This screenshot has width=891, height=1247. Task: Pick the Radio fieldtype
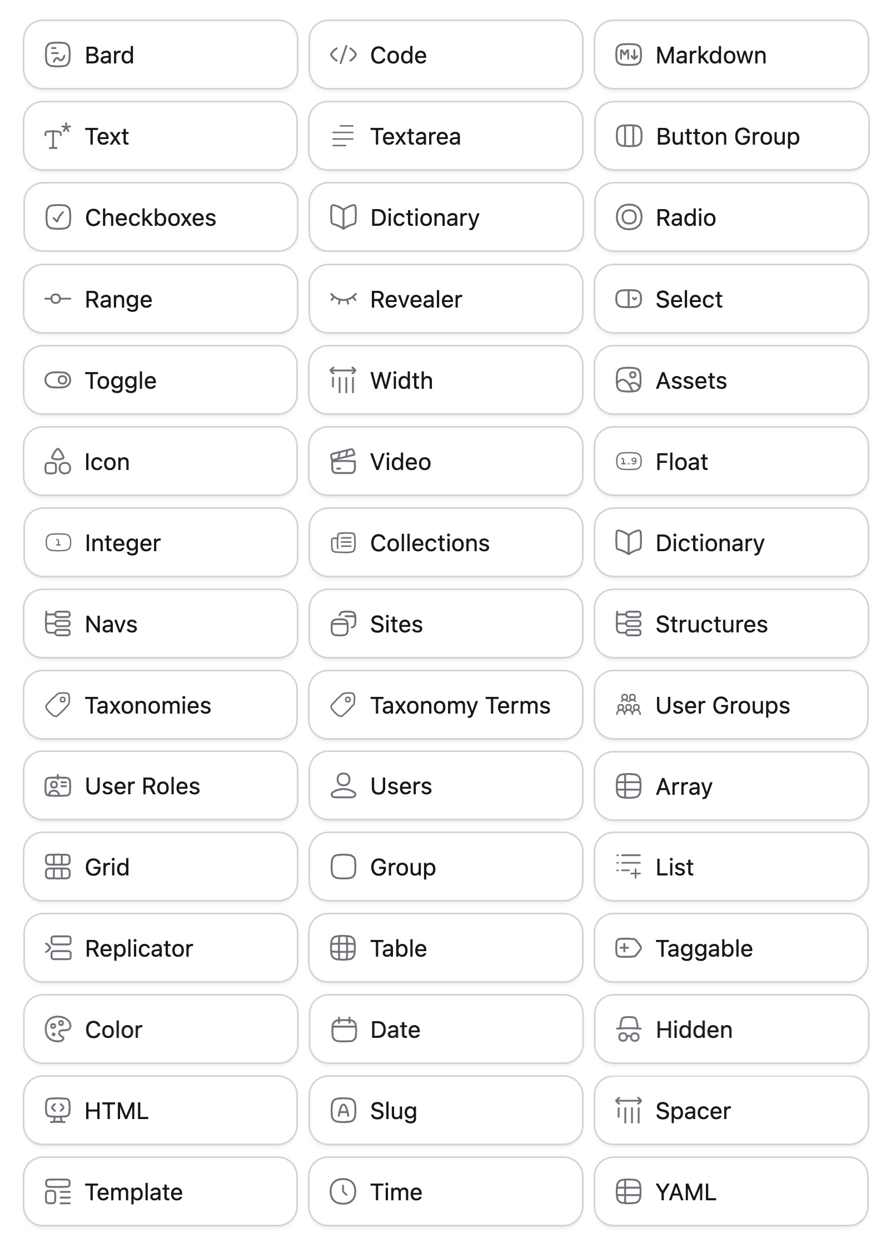tap(731, 217)
